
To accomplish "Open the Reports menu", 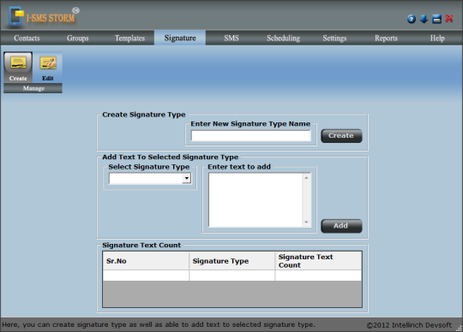I will click(386, 38).
